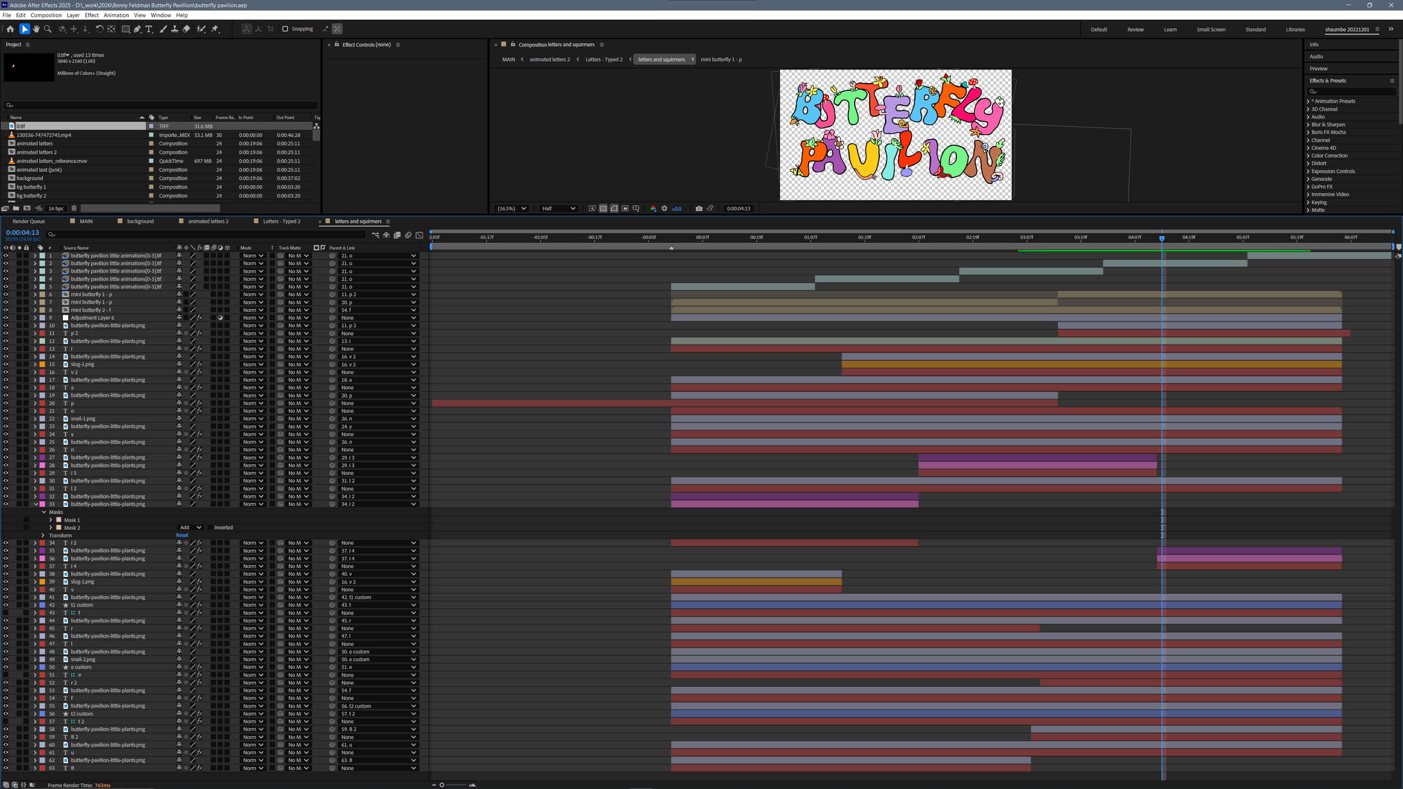This screenshot has height=789, width=1403.
Task: Toggle the Inverted checkbox for Mask 2
Action: tap(210, 527)
